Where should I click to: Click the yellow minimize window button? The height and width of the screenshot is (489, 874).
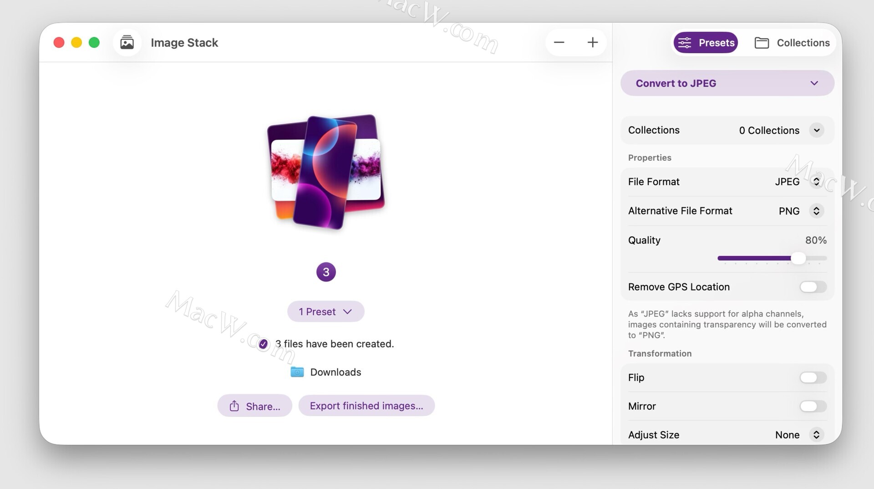76,42
